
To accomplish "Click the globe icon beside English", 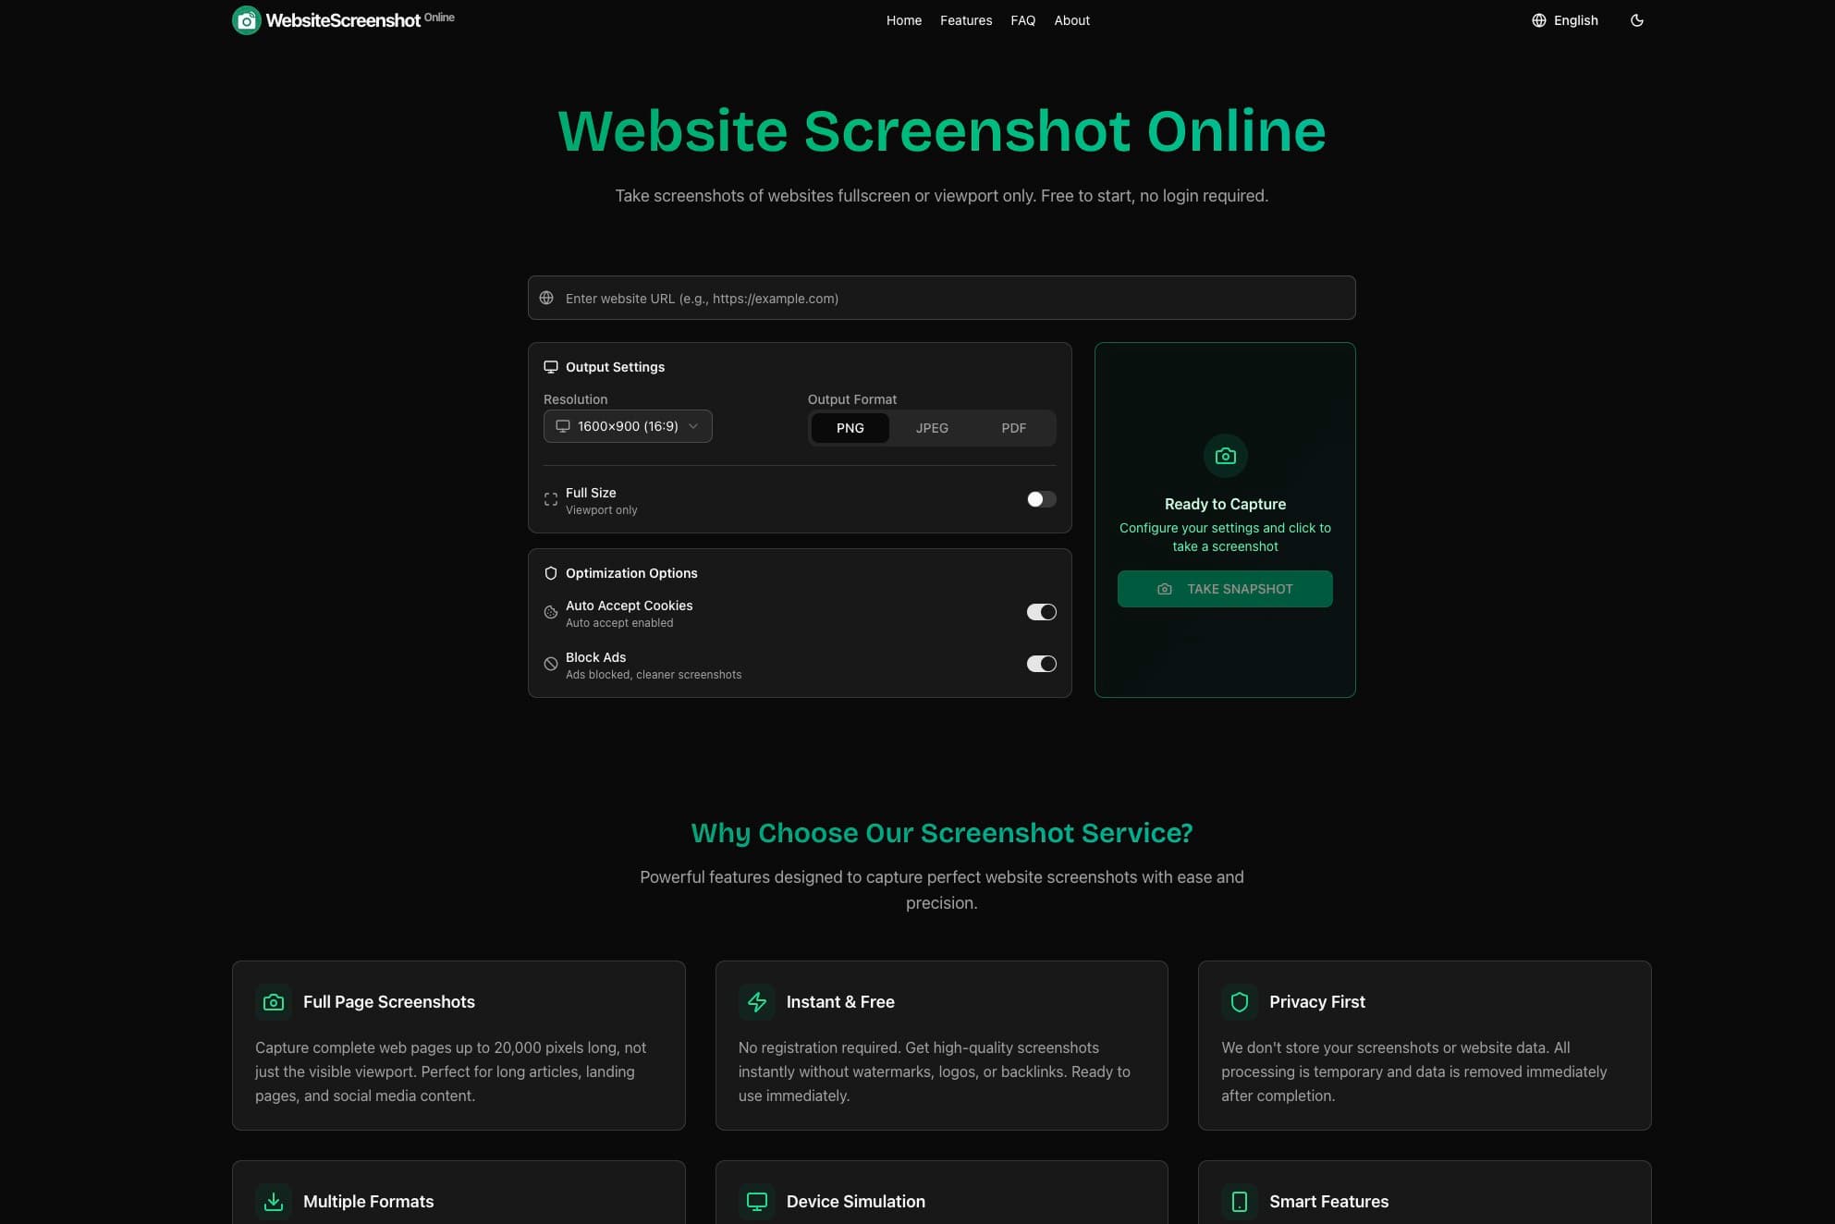I will click(x=1538, y=20).
